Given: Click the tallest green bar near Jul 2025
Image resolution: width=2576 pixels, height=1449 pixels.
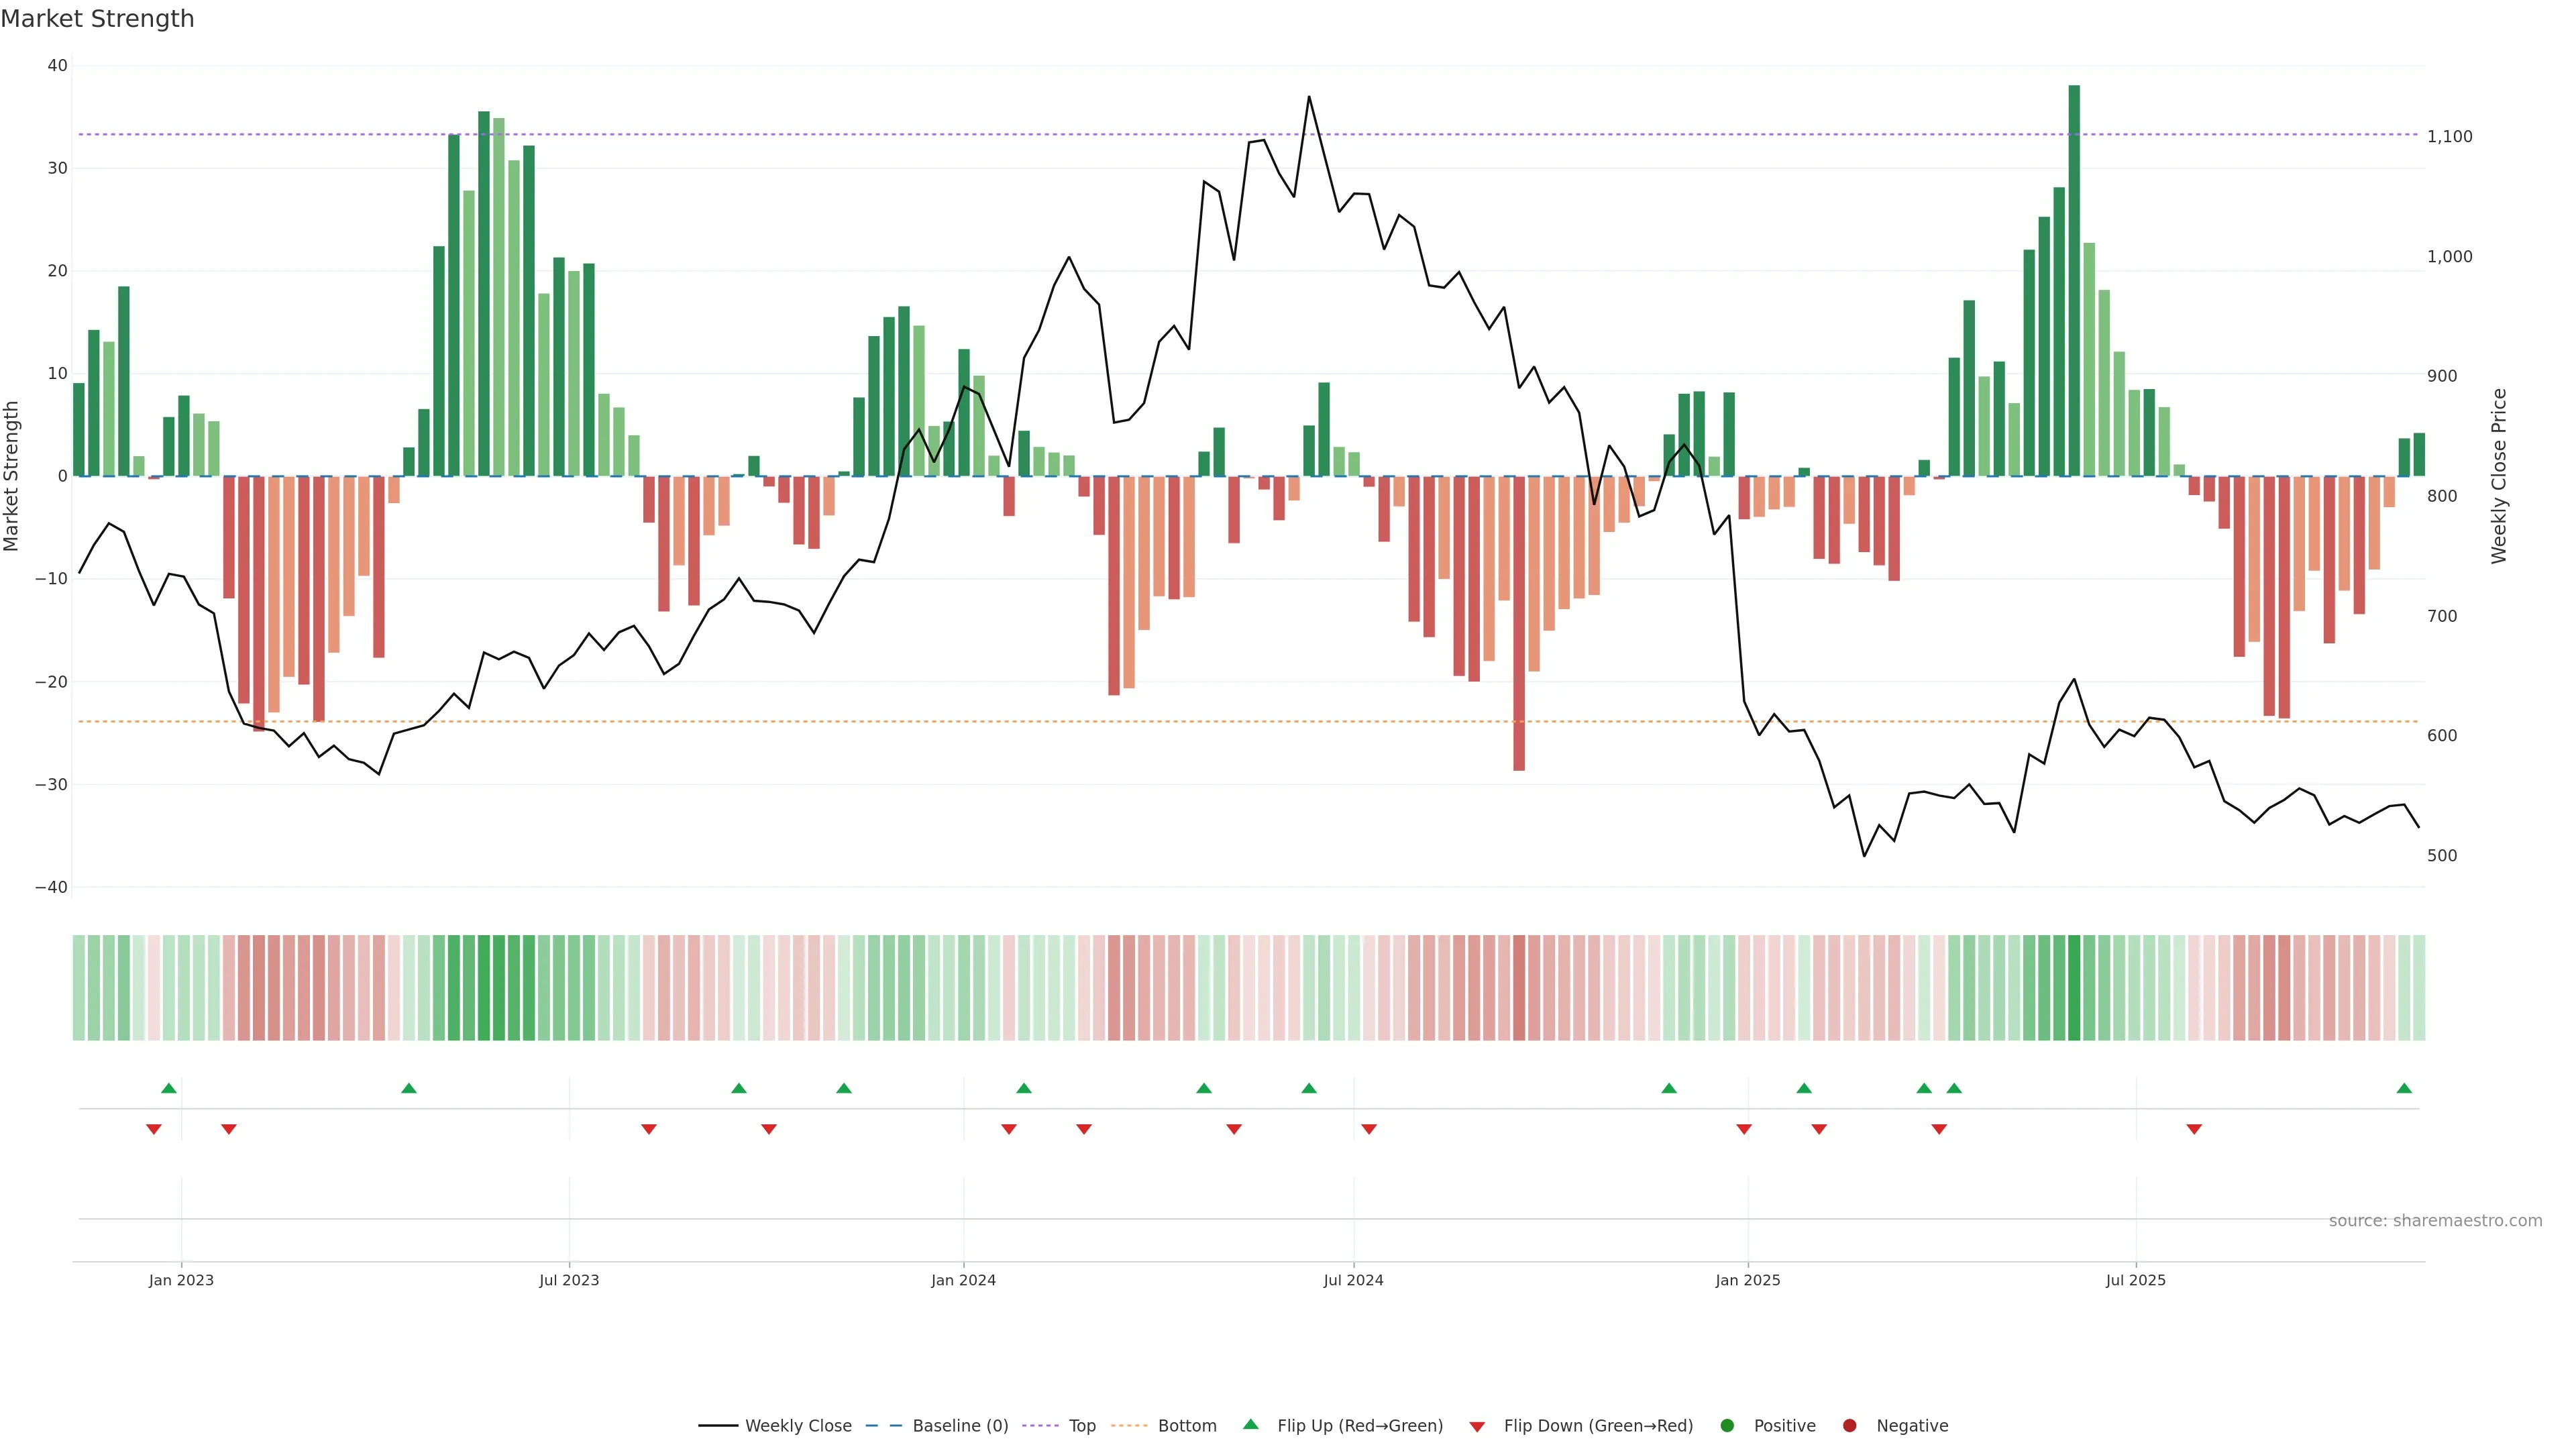Looking at the screenshot, I should [2074, 280].
